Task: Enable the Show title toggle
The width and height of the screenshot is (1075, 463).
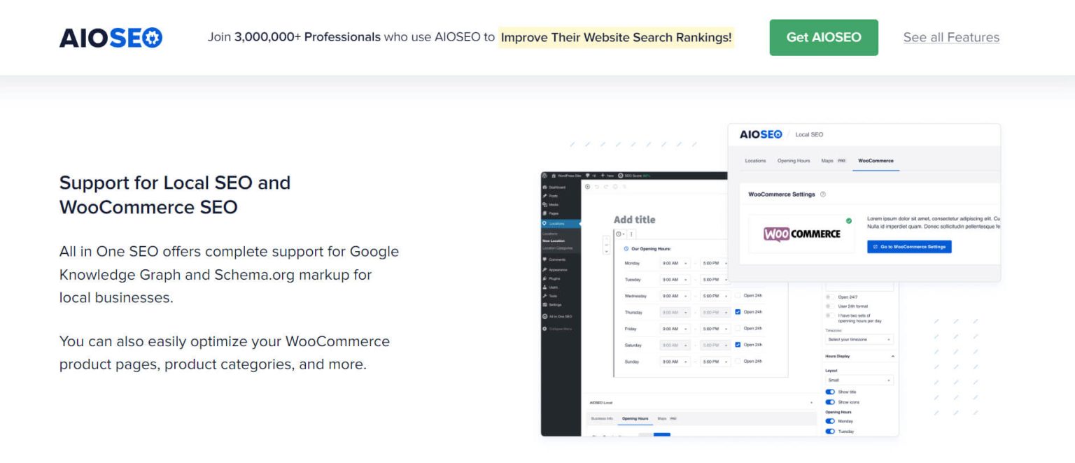Action: [x=829, y=392]
